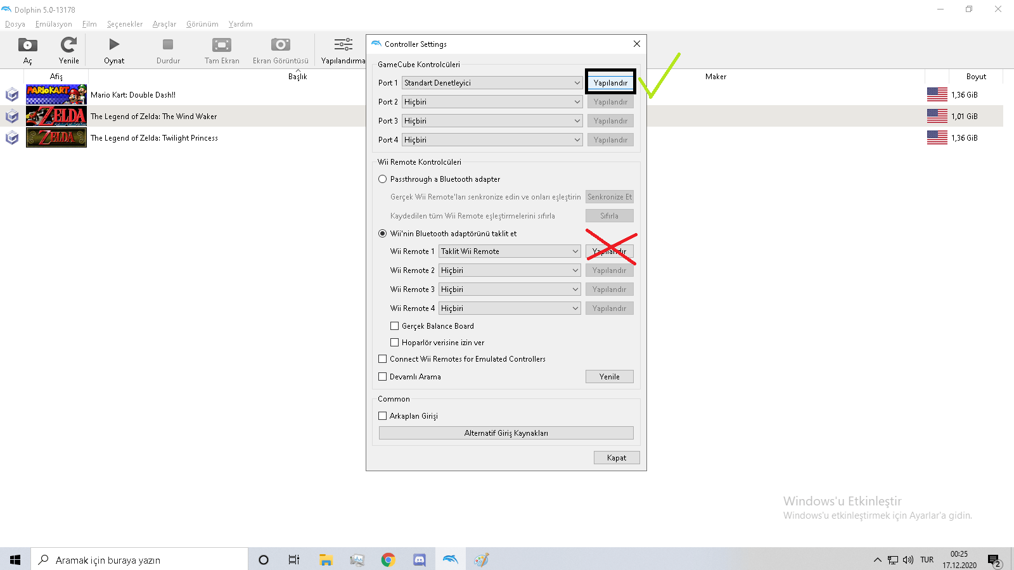Click the Ekran Görüntüsü screenshot icon
The image size is (1014, 570).
click(280, 45)
